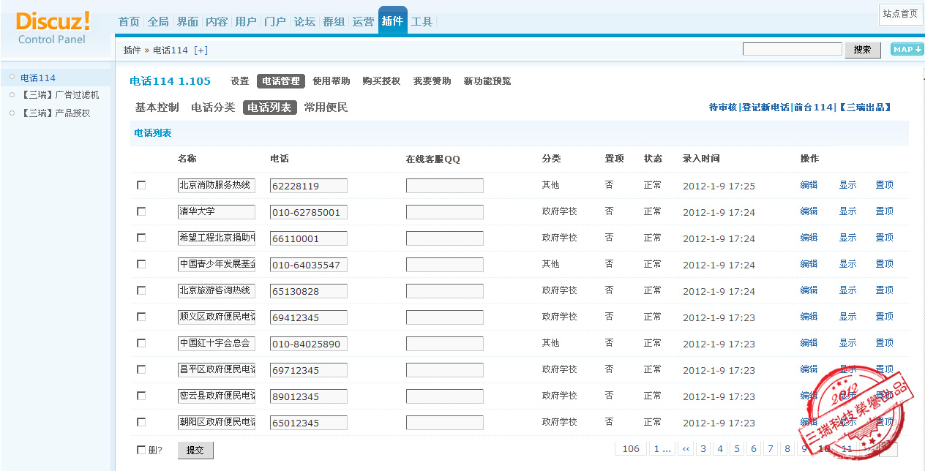Click 编辑 link for 北京旅游咨询热线
This screenshot has height=471, width=925.
click(x=809, y=290)
